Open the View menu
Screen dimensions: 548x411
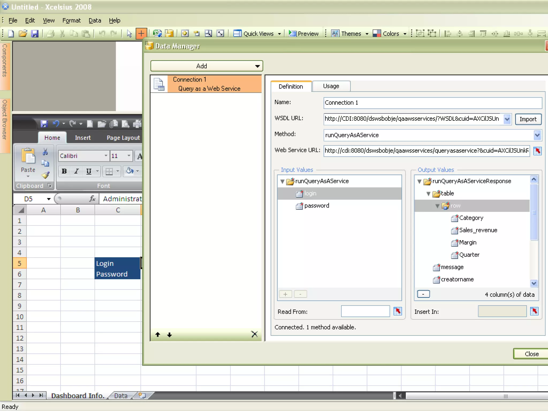(x=49, y=20)
